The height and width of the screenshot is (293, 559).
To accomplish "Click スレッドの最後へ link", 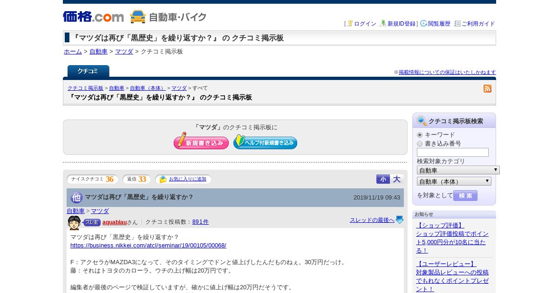I will point(372,220).
